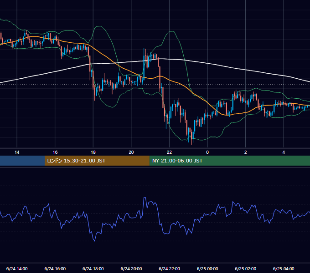310x273 pixels.
Task: Click the 2 hour axis label
Action: click(x=246, y=152)
